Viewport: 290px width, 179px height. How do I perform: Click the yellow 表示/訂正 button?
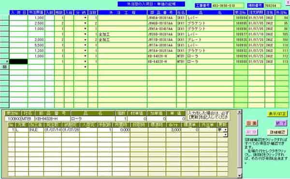(277, 114)
